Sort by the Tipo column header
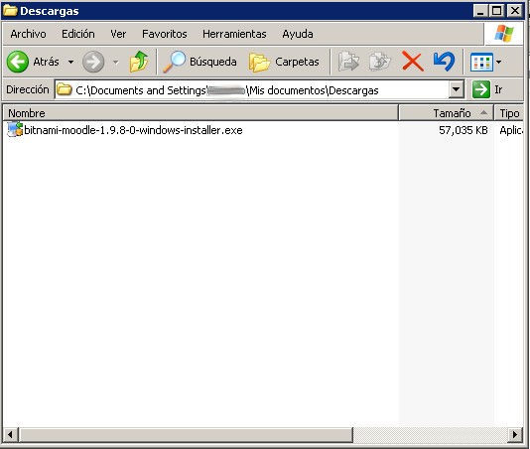The image size is (530, 449). click(x=509, y=113)
